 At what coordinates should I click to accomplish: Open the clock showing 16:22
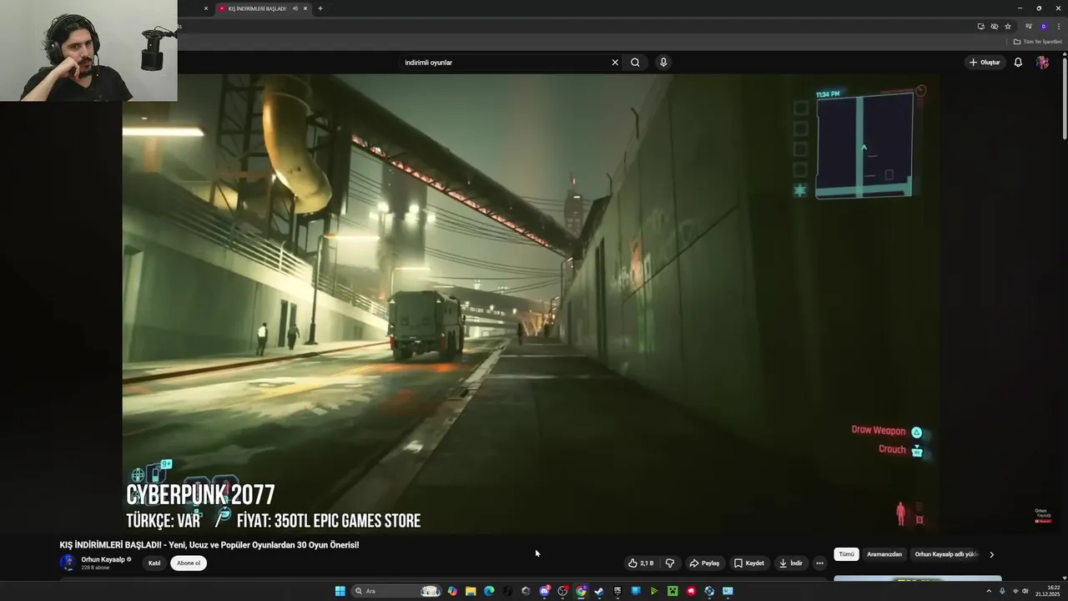point(1046,591)
